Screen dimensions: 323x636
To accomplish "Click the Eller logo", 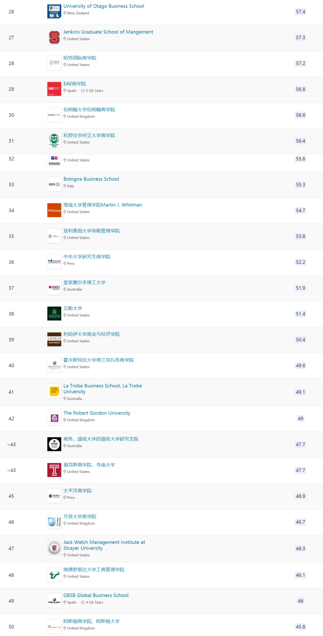I will tap(54, 236).
